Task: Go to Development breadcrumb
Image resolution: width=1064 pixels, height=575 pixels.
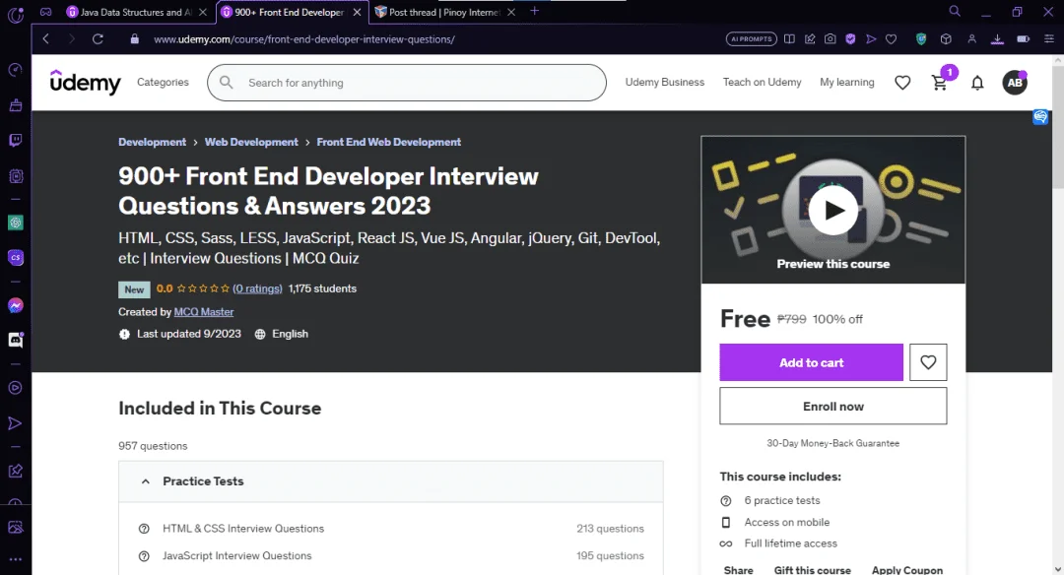Action: pyautogui.click(x=152, y=142)
